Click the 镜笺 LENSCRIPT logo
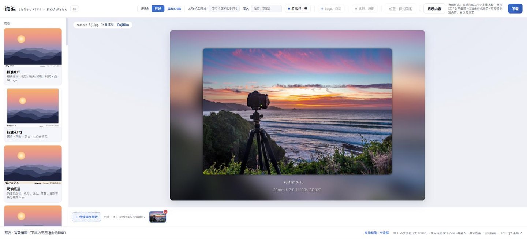Viewport: 527px width, 239px height. coord(35,8)
